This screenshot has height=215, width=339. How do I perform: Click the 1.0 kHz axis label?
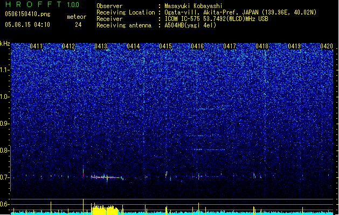(x=4, y=97)
